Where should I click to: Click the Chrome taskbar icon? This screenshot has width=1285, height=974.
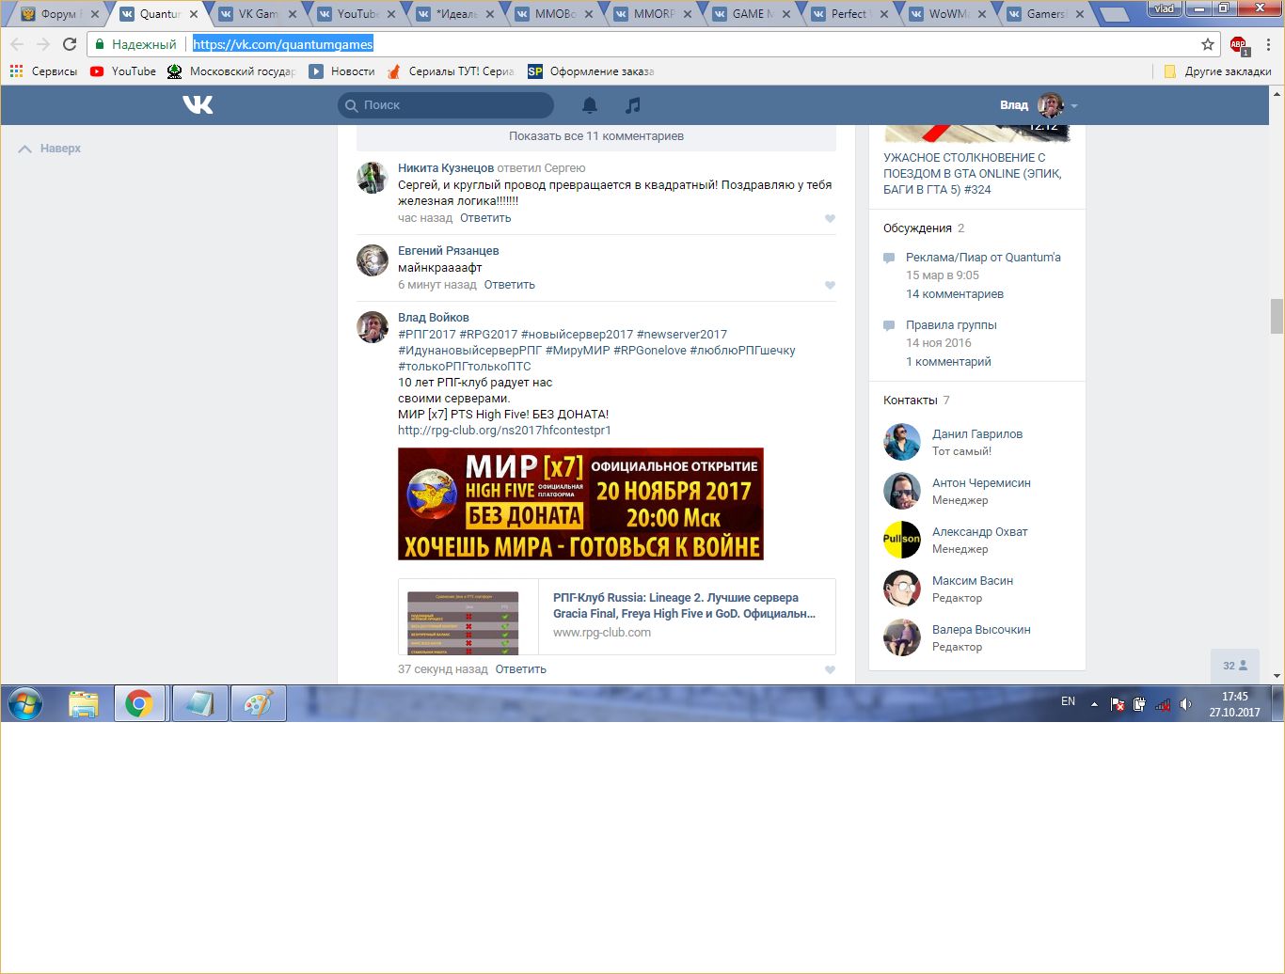pyautogui.click(x=140, y=703)
